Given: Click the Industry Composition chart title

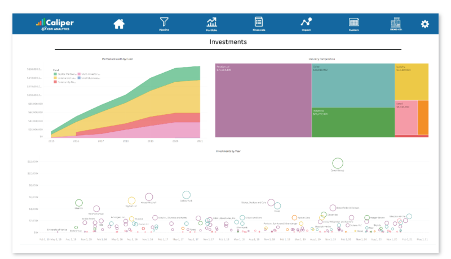Looking at the screenshot, I should [322, 59].
